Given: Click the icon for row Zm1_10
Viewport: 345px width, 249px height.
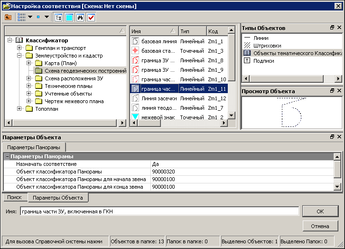Looking at the screenshot, I should click(135, 79).
